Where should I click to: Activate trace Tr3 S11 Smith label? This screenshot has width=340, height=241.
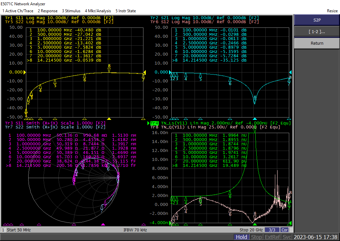(55, 123)
